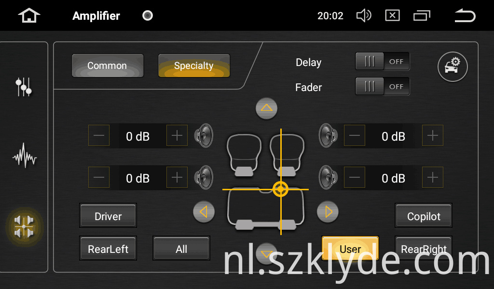Decrease front-left speaker gain

click(99, 135)
